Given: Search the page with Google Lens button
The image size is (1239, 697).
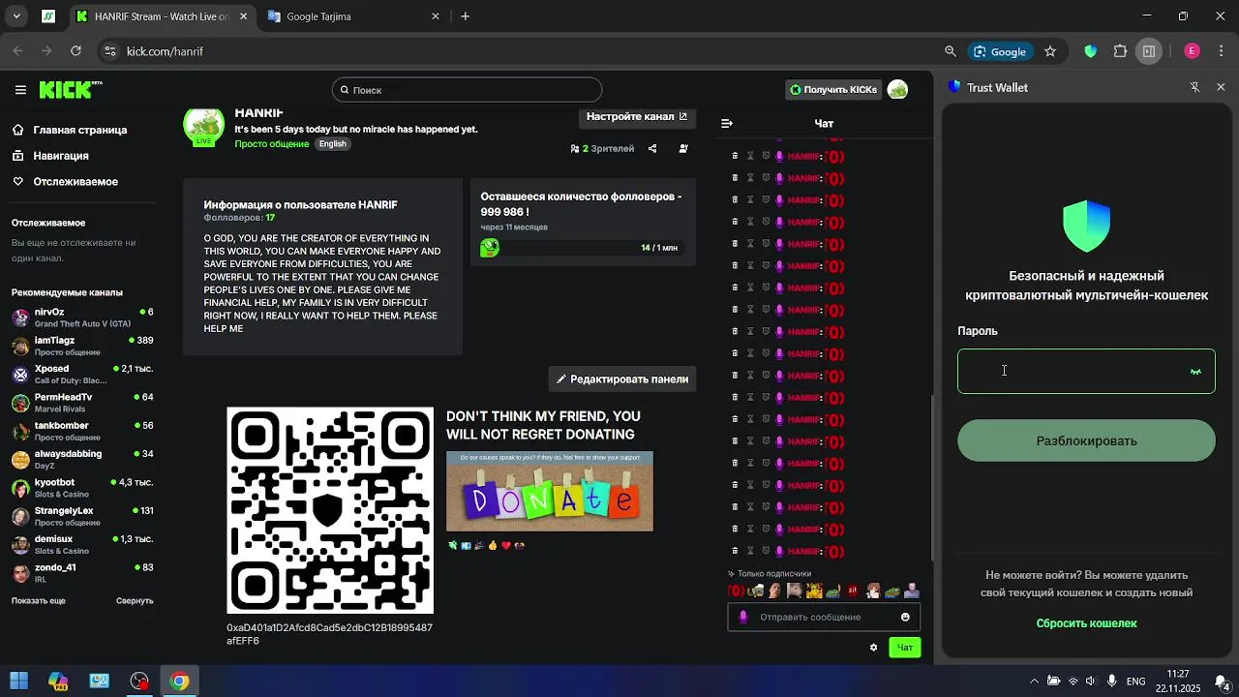Looking at the screenshot, I should point(1001,51).
